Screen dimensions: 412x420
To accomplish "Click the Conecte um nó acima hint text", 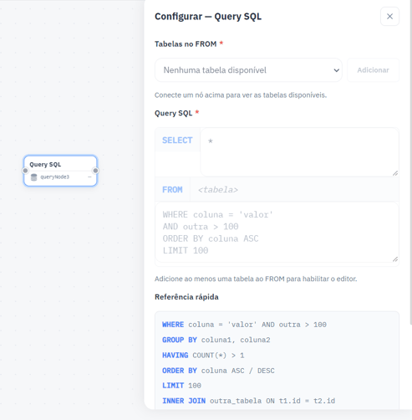I will [241, 95].
